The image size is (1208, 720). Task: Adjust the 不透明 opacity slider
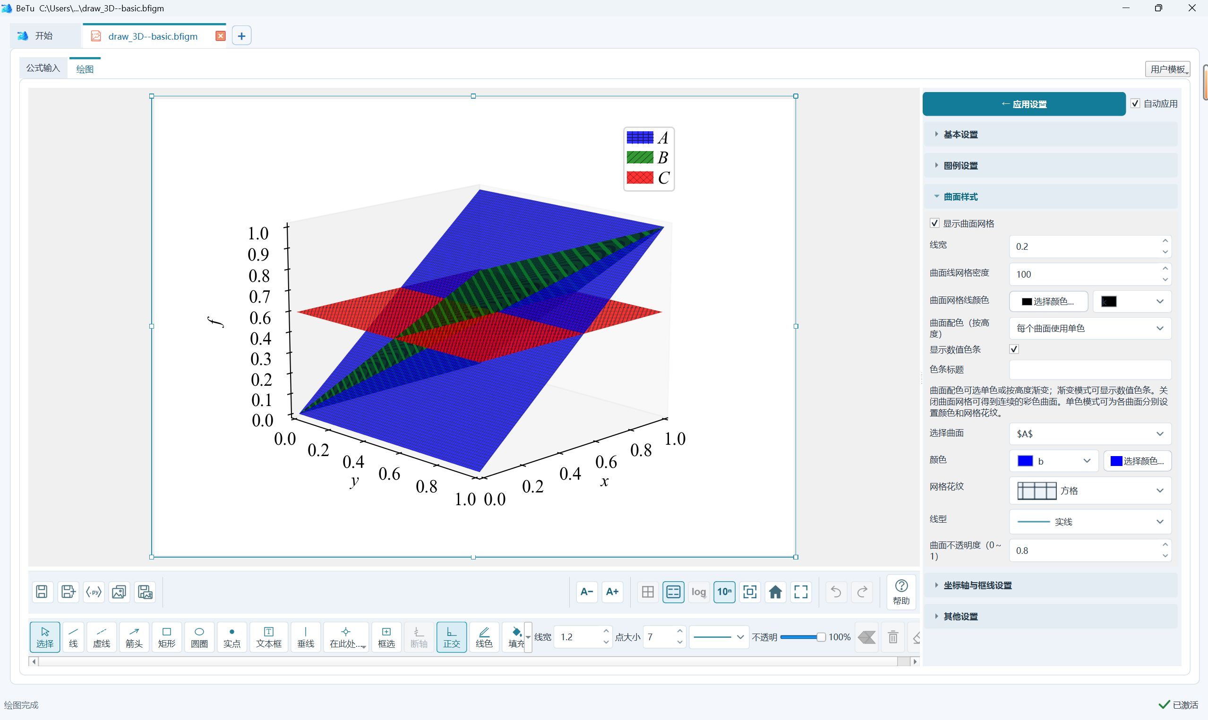click(803, 637)
